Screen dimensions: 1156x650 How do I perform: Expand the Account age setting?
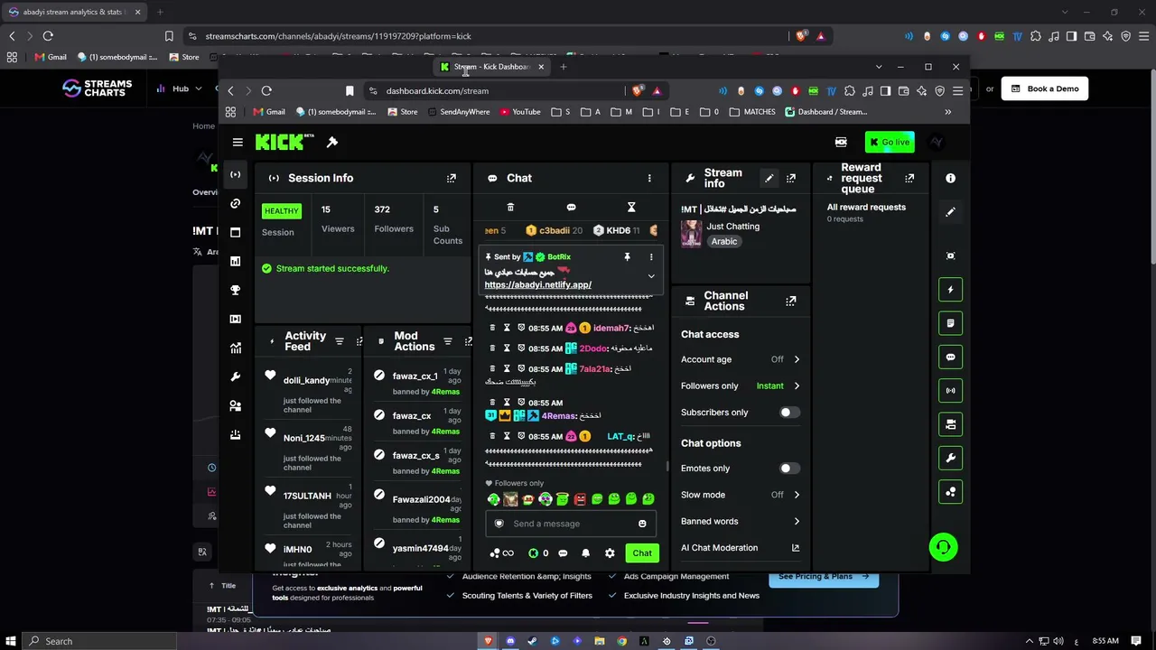pyautogui.click(x=797, y=359)
